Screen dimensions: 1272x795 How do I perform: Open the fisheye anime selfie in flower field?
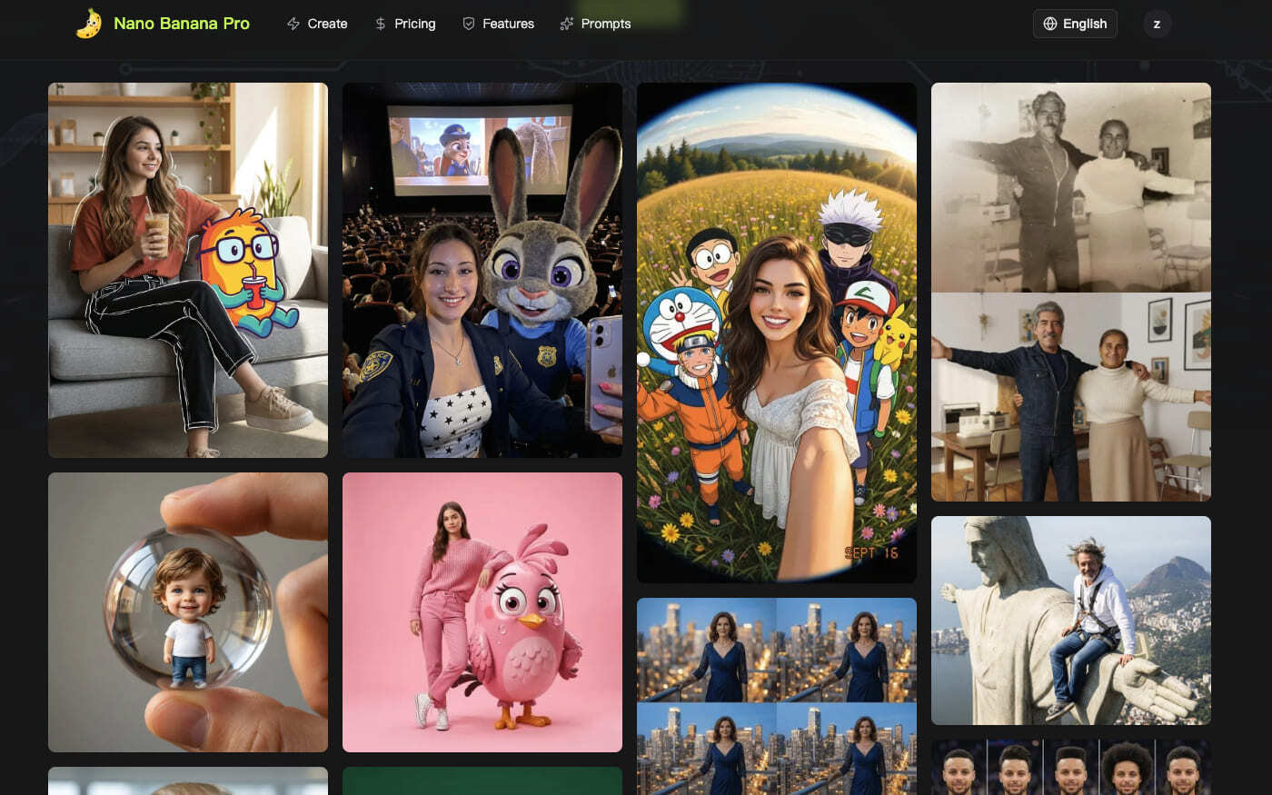point(777,333)
